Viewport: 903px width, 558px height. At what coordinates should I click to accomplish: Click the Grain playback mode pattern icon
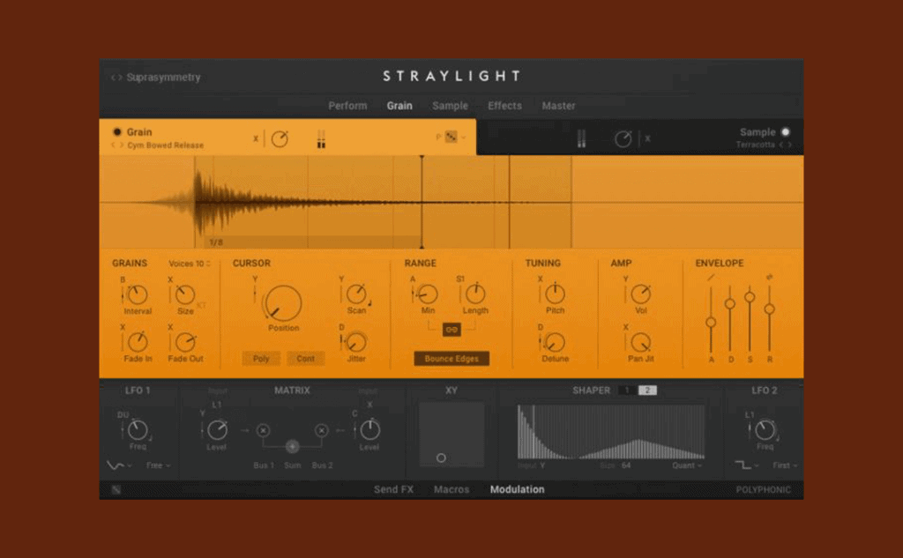pyautogui.click(x=451, y=138)
